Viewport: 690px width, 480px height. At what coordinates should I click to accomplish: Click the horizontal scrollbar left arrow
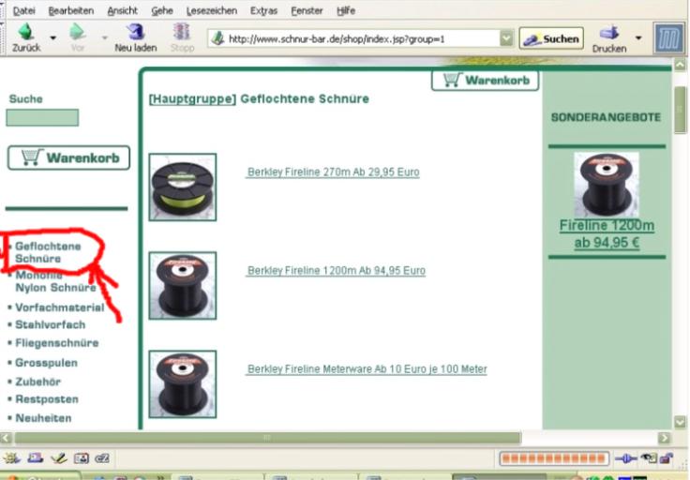(x=7, y=438)
